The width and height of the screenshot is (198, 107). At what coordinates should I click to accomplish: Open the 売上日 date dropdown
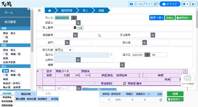click(74, 18)
